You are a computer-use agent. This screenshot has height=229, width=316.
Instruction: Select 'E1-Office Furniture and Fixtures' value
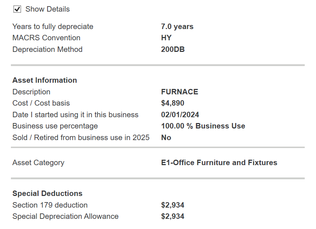[219, 163]
